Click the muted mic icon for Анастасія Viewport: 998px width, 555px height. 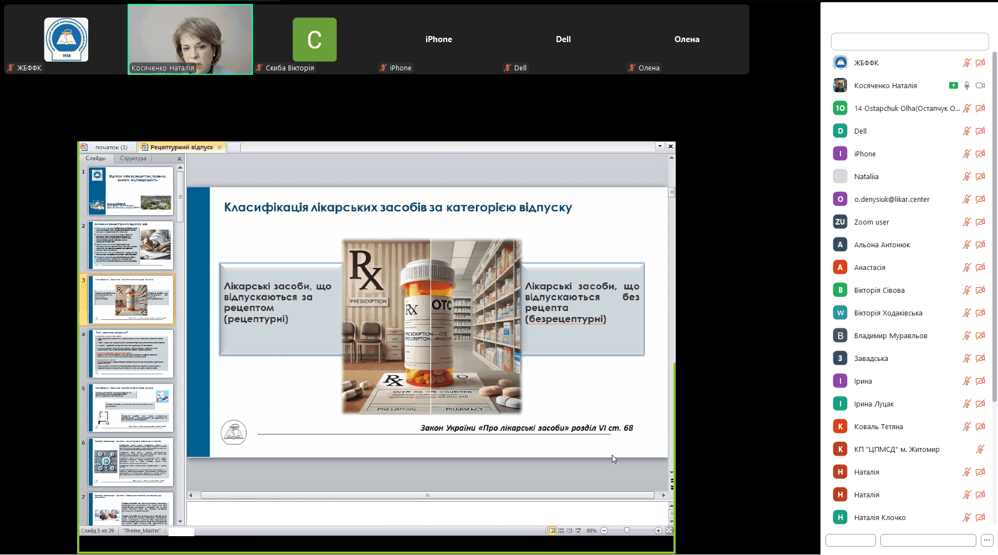pos(966,267)
